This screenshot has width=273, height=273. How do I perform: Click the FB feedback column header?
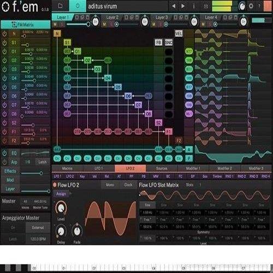158,43
